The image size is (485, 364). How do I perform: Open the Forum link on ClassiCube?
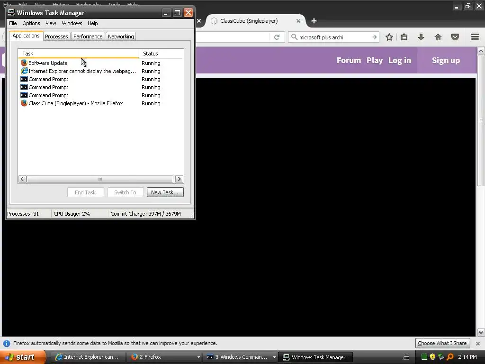tap(349, 60)
